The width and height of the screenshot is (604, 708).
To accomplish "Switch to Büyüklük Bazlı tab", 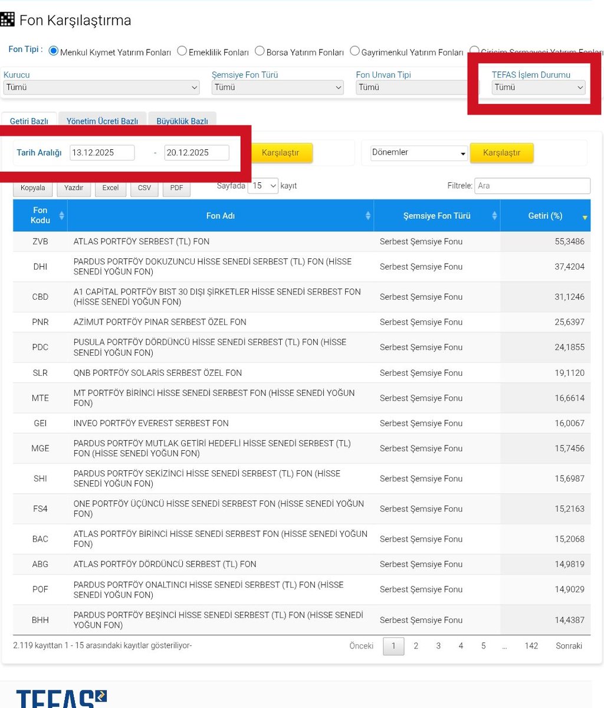I will pos(182,120).
